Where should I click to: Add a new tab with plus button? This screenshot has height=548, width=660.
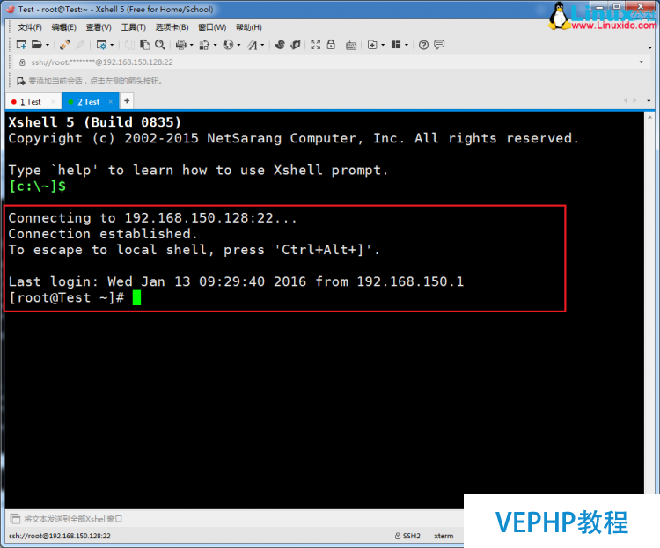point(127,101)
